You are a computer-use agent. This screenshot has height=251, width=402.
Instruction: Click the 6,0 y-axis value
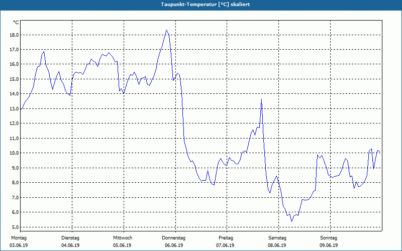[15, 212]
